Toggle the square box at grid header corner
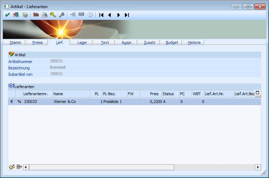 coord(258,93)
